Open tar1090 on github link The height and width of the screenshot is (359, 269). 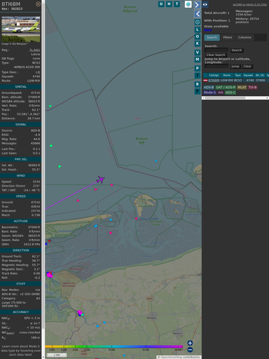point(250,5)
